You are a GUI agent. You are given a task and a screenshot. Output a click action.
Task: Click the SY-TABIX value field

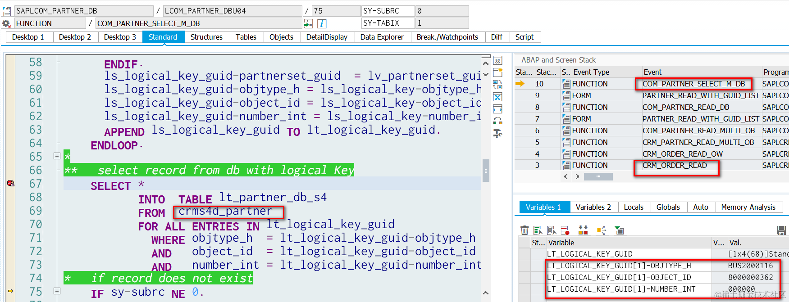click(442, 23)
